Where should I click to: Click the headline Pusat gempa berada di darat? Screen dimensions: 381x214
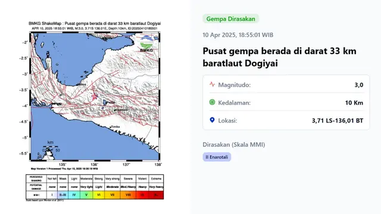(279, 57)
